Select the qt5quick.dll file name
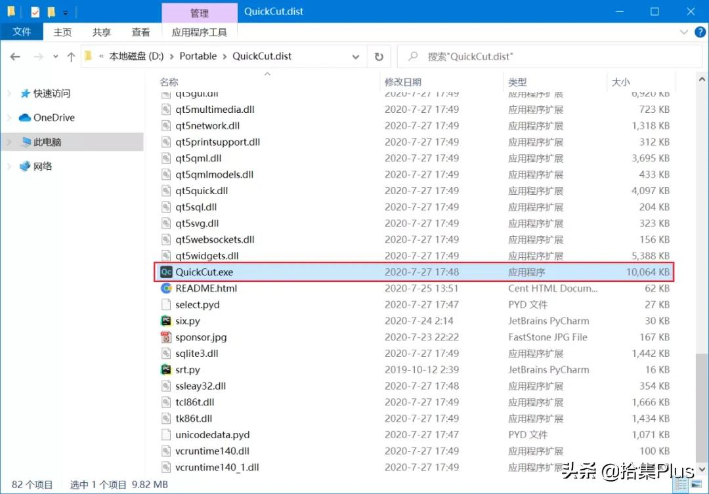 [x=202, y=191]
